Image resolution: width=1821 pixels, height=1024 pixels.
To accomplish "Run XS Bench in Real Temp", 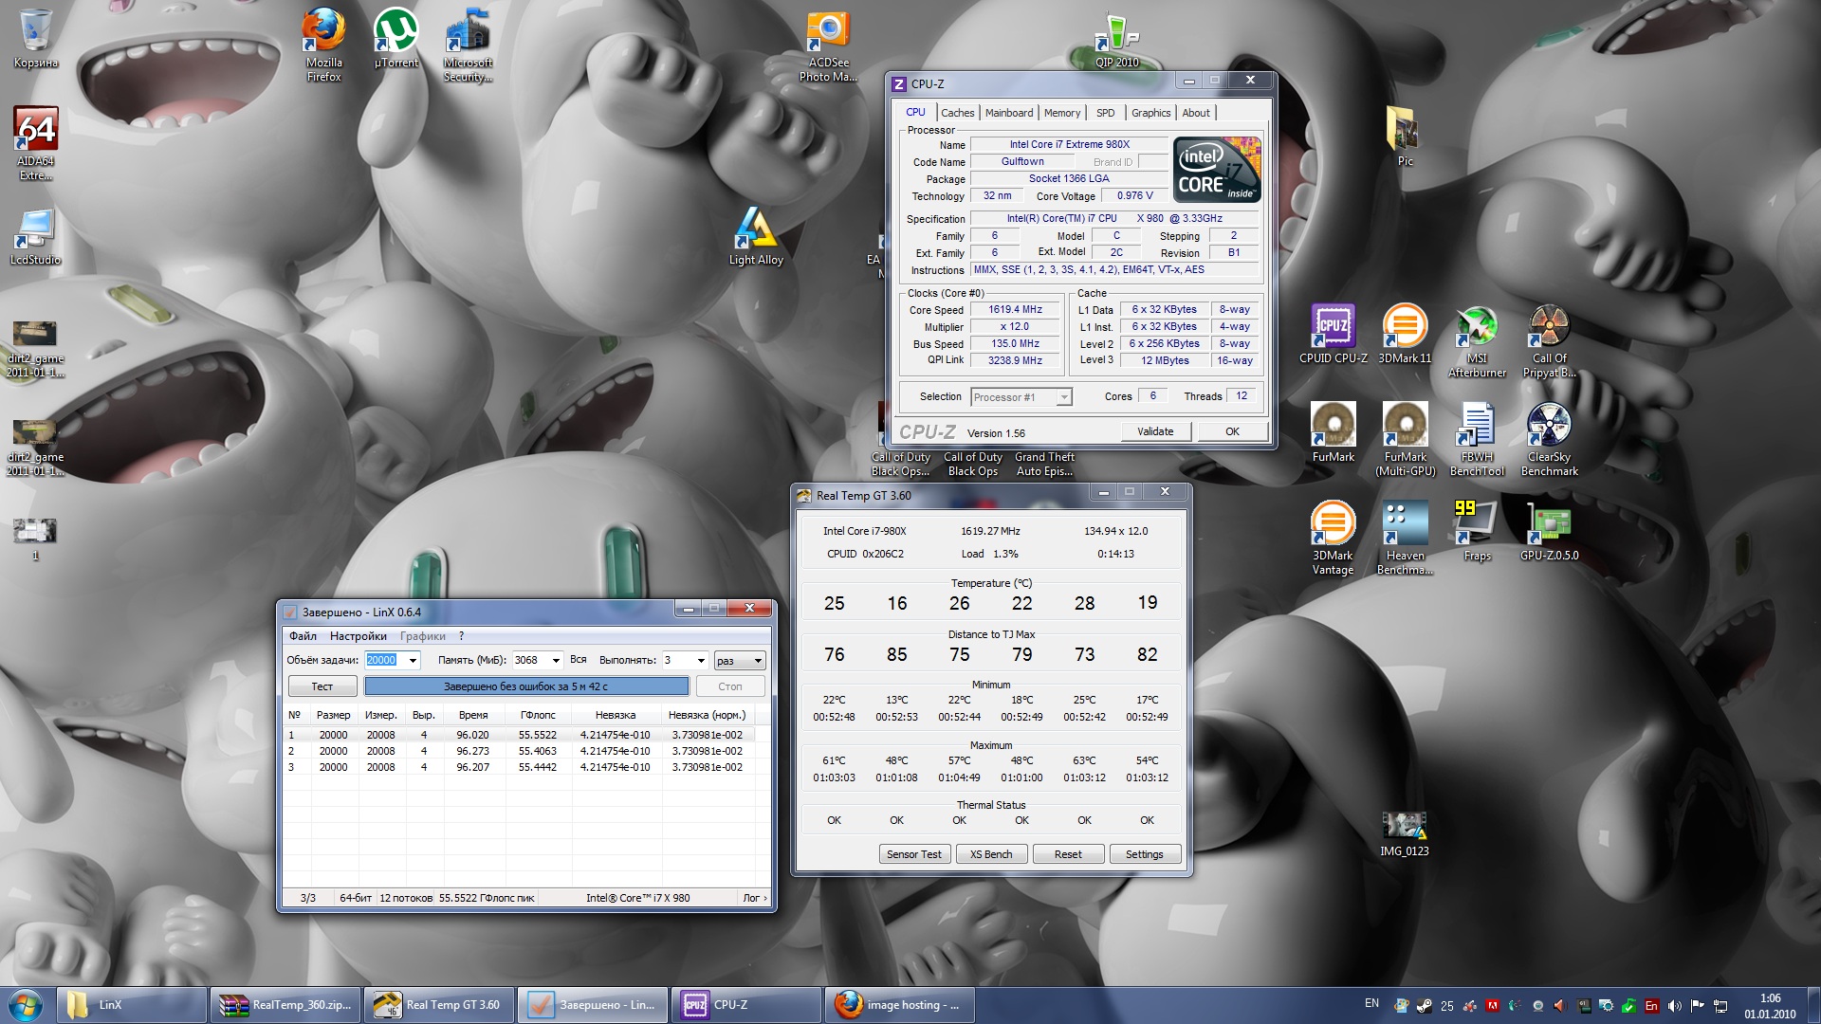I will (990, 854).
